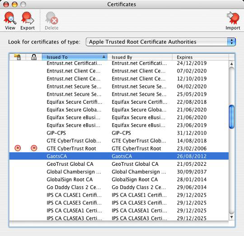The image size is (244, 236).
Task: Select GTE CyberTrust Glob... in Issued To
Action: 74,141
